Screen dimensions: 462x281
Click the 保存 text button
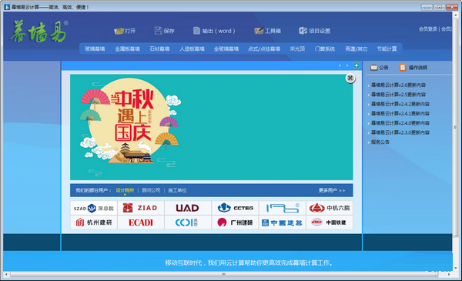coord(169,31)
